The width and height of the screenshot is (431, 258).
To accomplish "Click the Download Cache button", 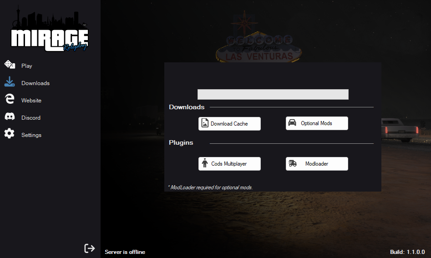I will point(229,124).
